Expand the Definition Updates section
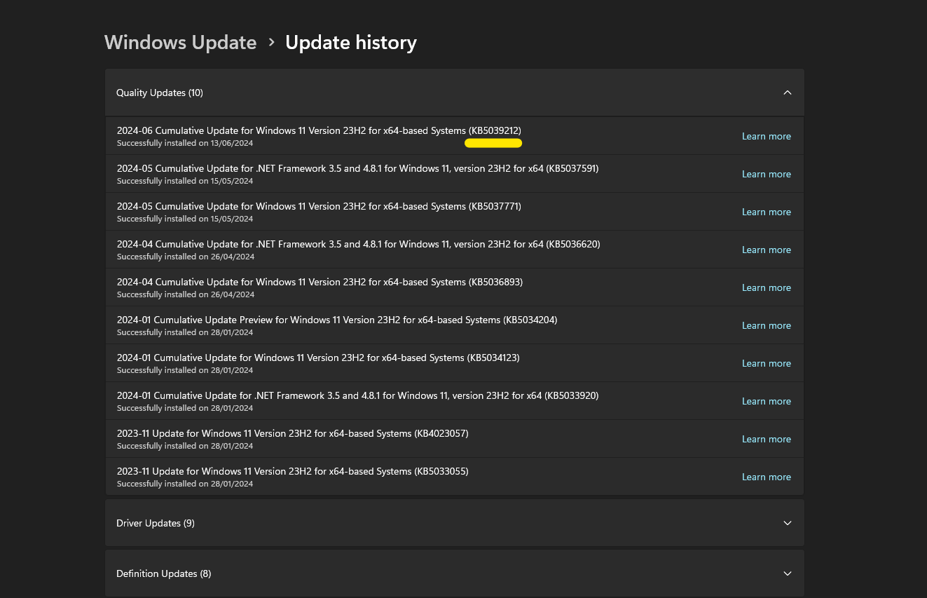This screenshot has width=927, height=598. click(787, 573)
